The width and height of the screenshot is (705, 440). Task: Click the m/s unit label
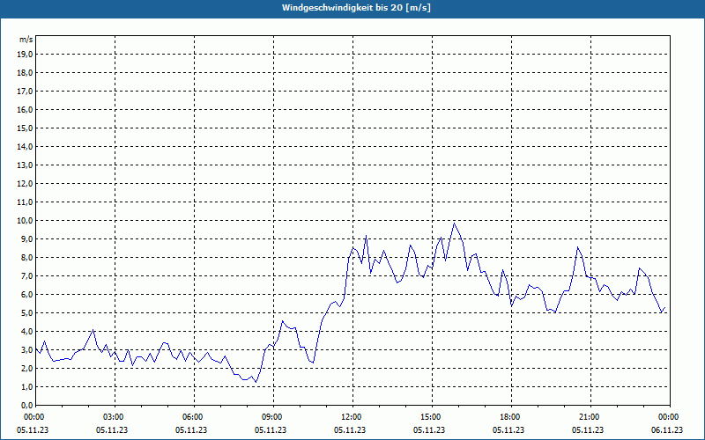[26, 40]
